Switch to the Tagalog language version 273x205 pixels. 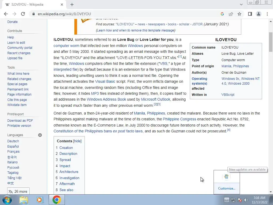(x=13, y=173)
